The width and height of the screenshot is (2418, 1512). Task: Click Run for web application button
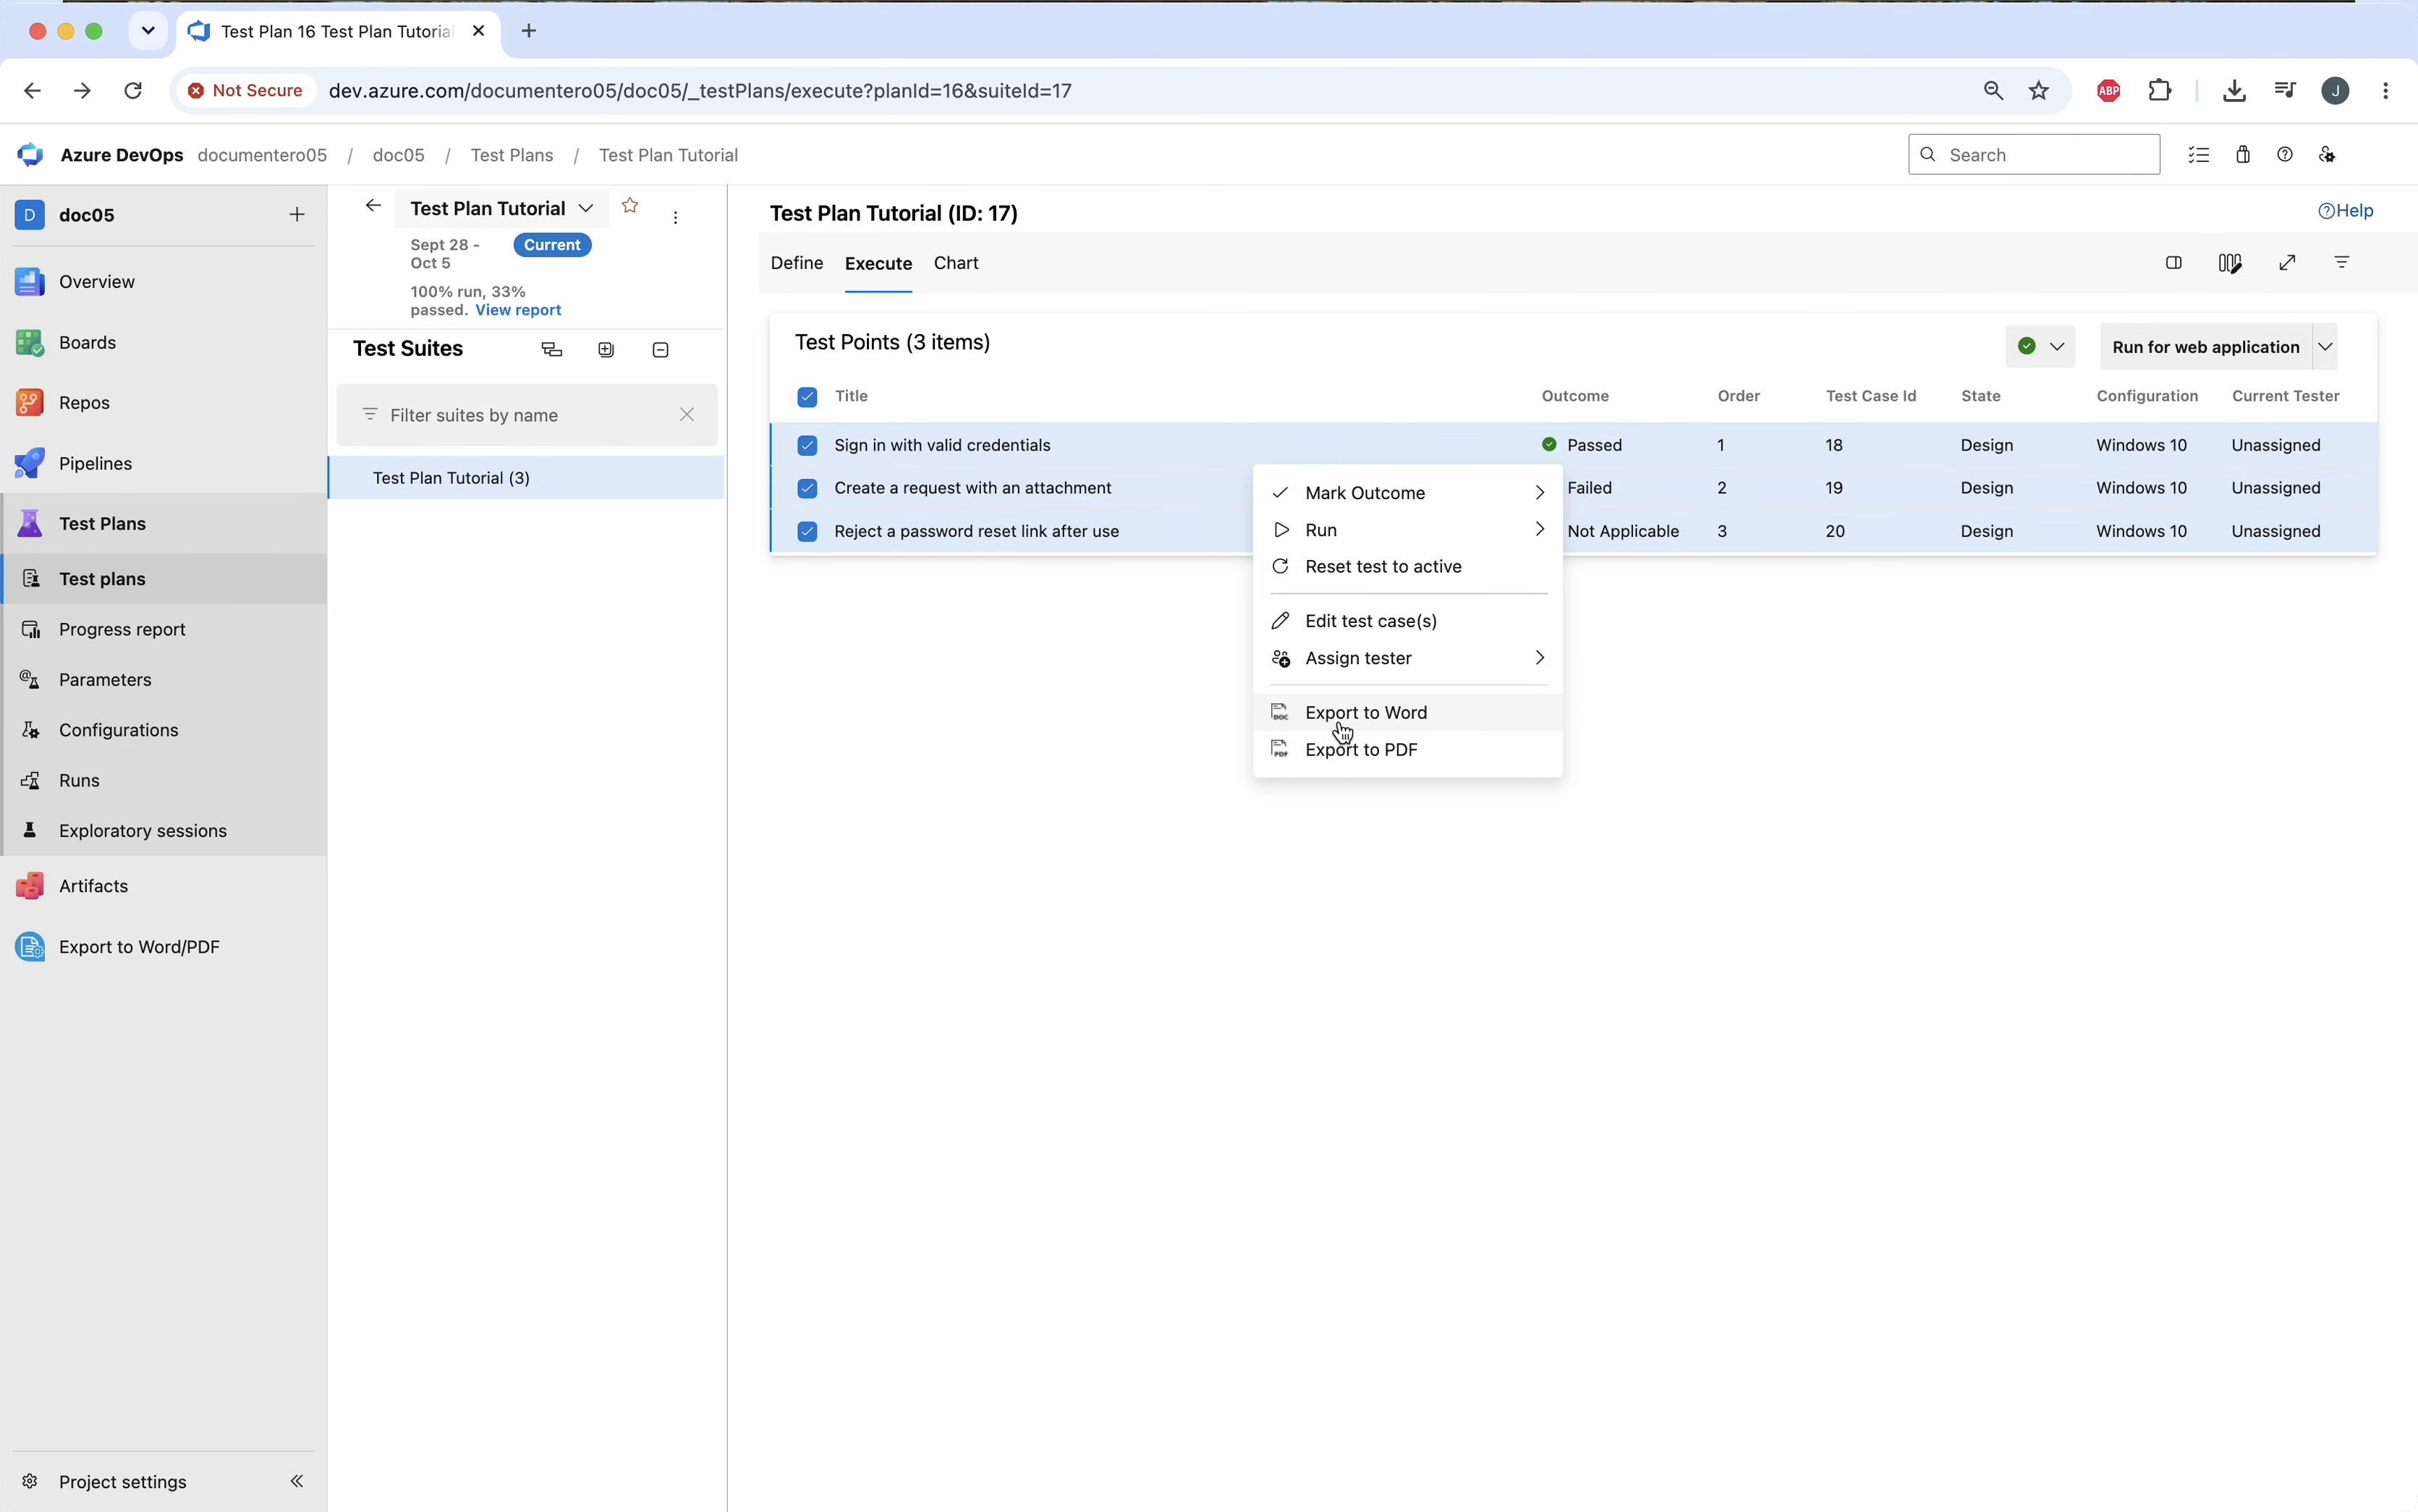(x=2206, y=347)
